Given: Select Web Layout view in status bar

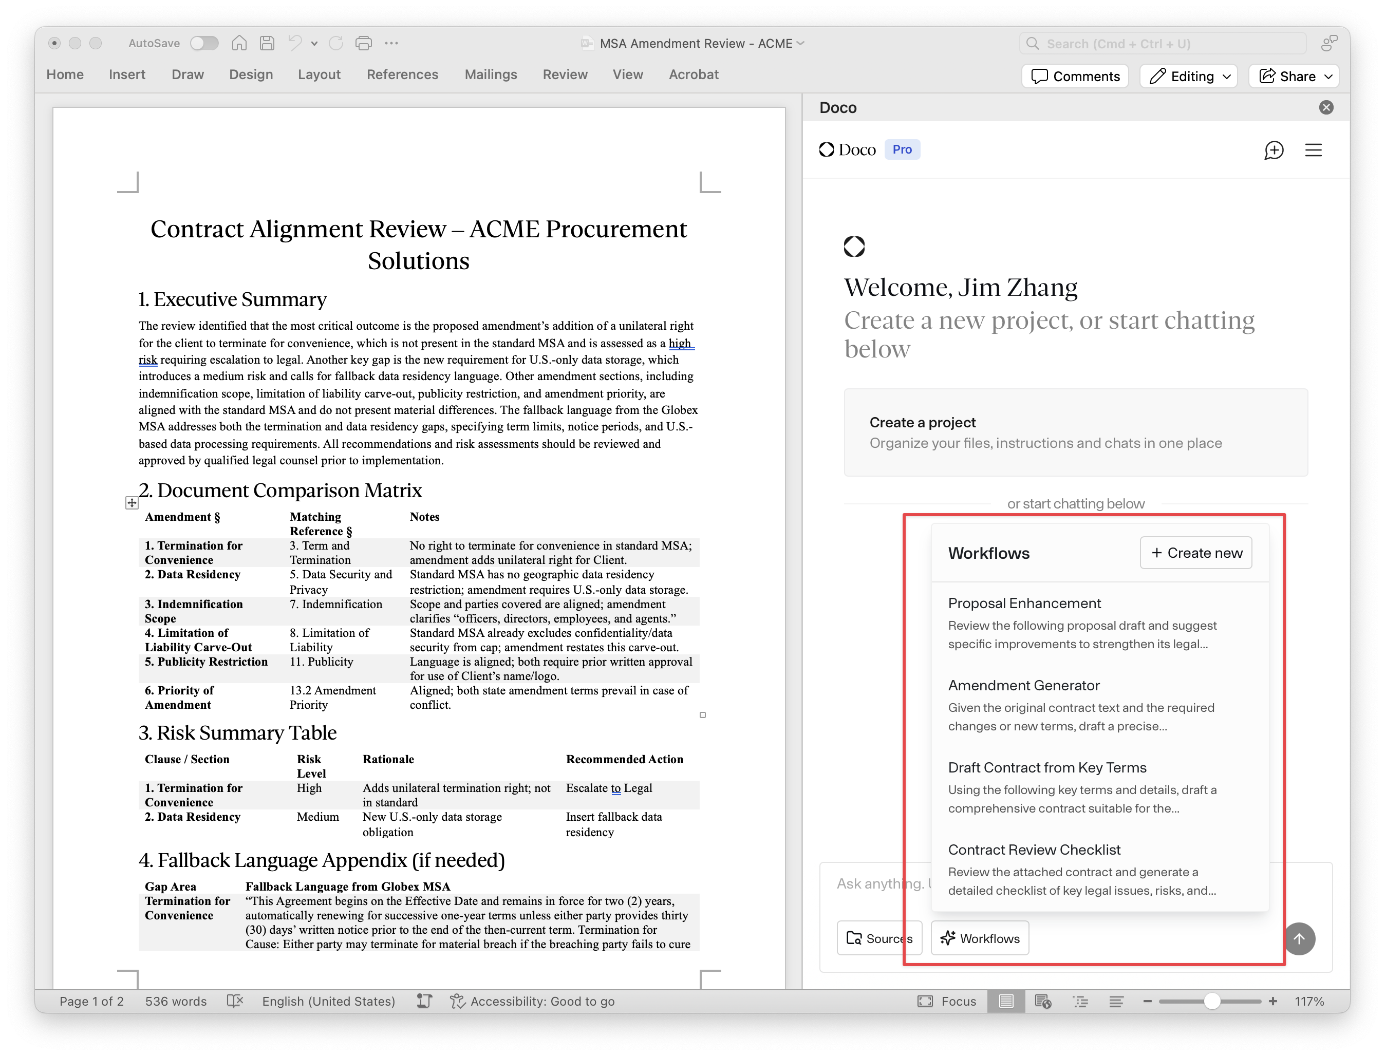Looking at the screenshot, I should point(1043,1002).
